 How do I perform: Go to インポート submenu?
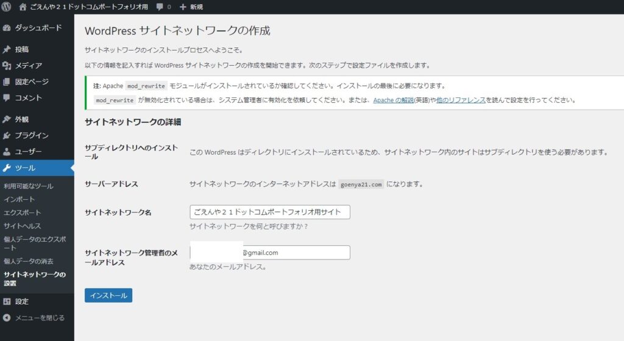[x=19, y=199]
